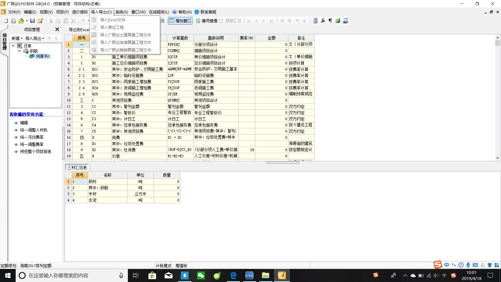This screenshot has width=501, height=282.
Task: Open the dropdown arrow beside Open icon
Action: [x=27, y=21]
